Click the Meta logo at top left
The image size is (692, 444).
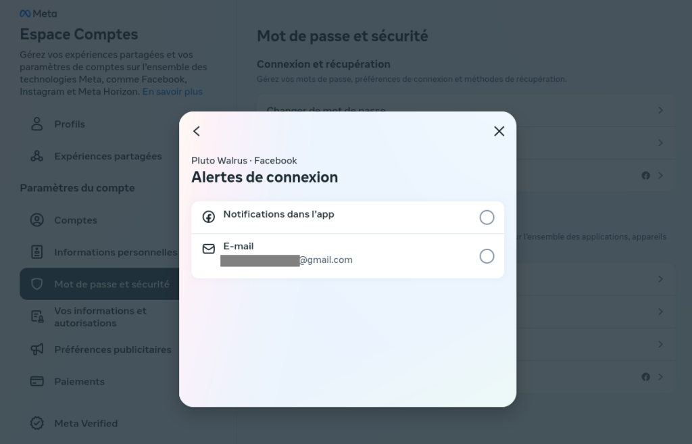tap(39, 14)
